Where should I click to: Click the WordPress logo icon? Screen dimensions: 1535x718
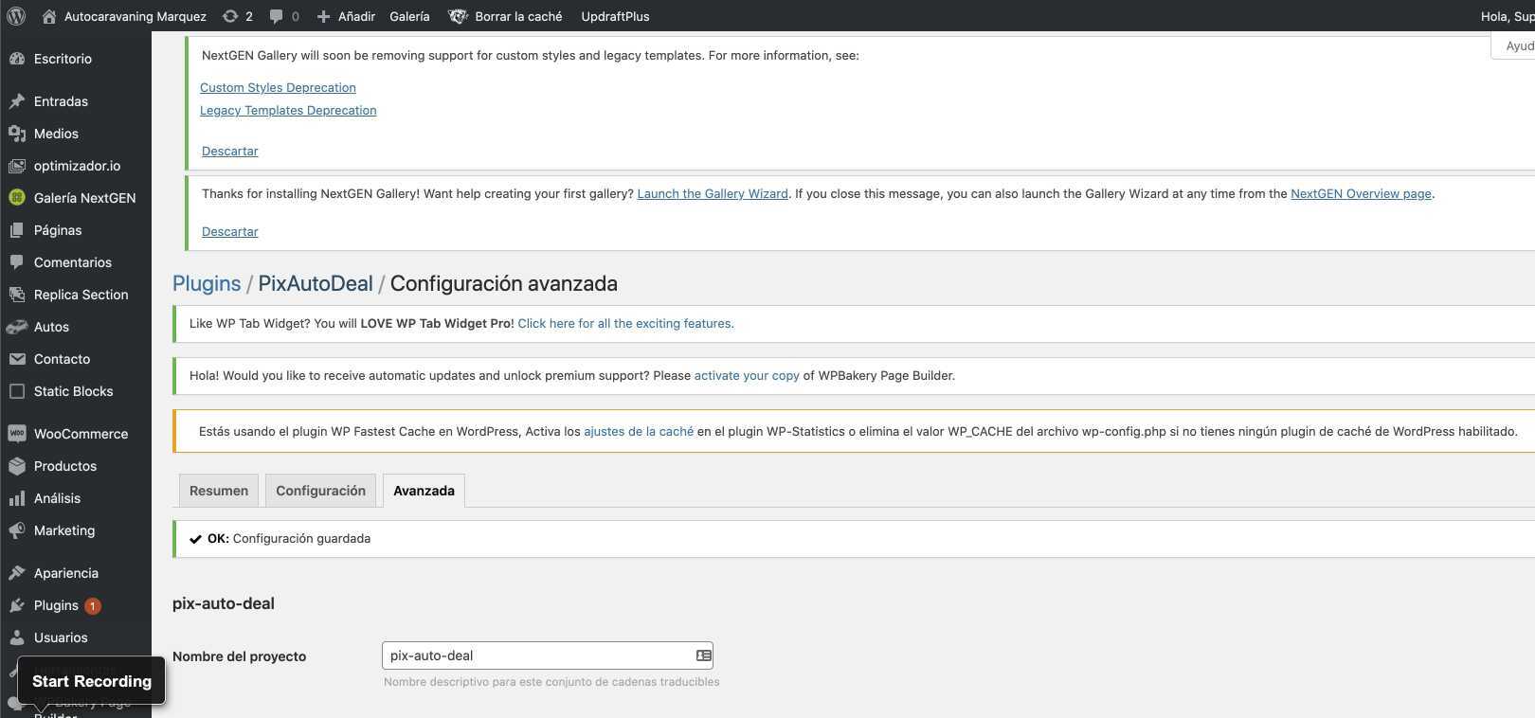[x=16, y=16]
